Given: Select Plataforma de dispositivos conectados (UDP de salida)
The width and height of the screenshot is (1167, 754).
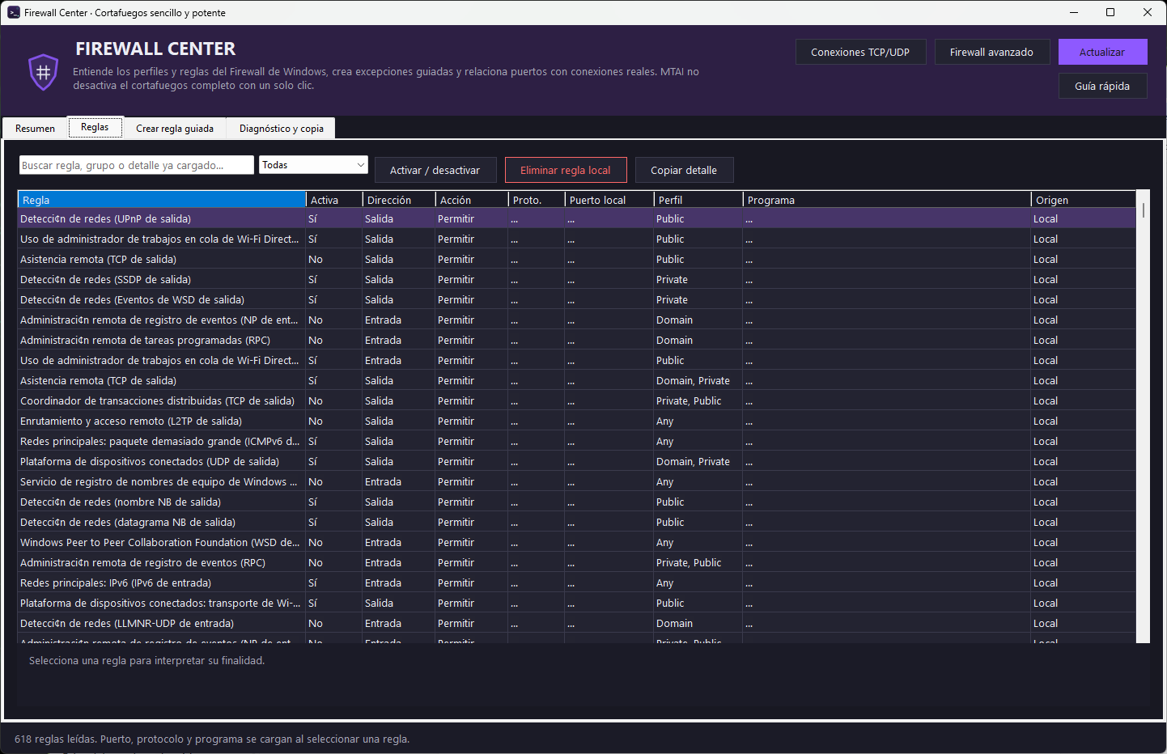Looking at the screenshot, I should [x=576, y=461].
